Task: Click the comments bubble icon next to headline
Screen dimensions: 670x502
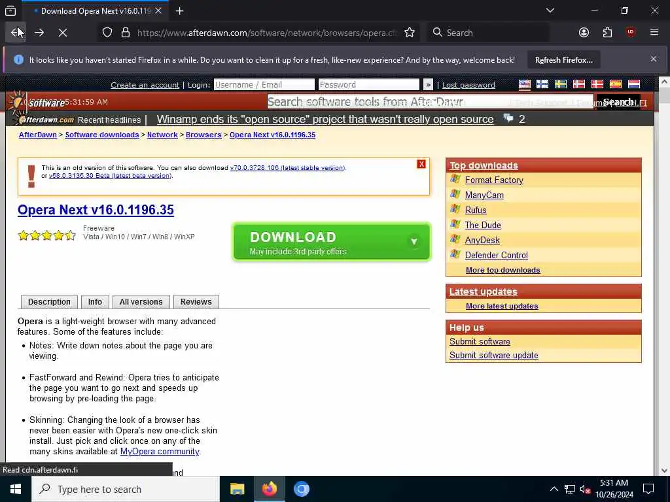Action: [508, 118]
